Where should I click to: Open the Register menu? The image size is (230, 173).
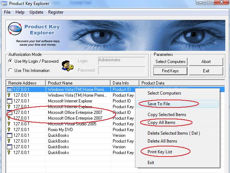click(56, 12)
